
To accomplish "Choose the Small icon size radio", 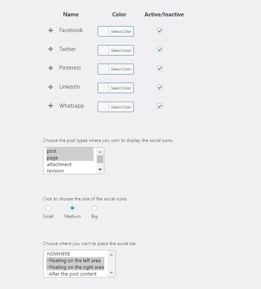I will click(48, 208).
